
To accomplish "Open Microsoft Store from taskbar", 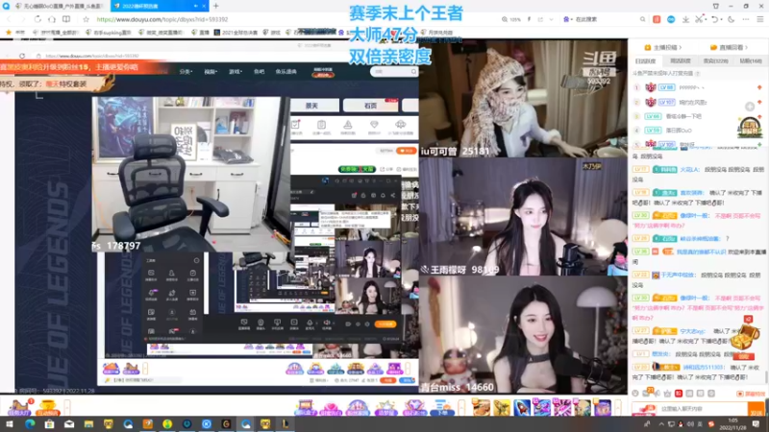I will click(49, 424).
